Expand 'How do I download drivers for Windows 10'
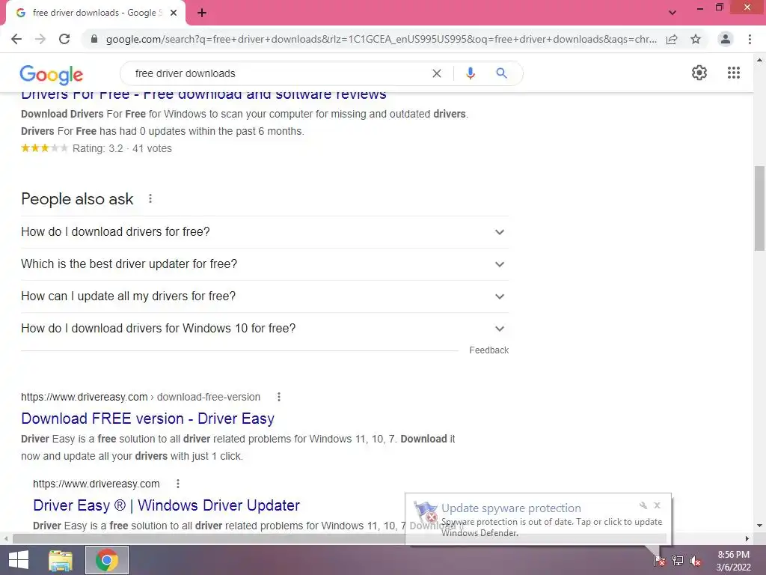Image resolution: width=766 pixels, height=575 pixels. (265, 329)
